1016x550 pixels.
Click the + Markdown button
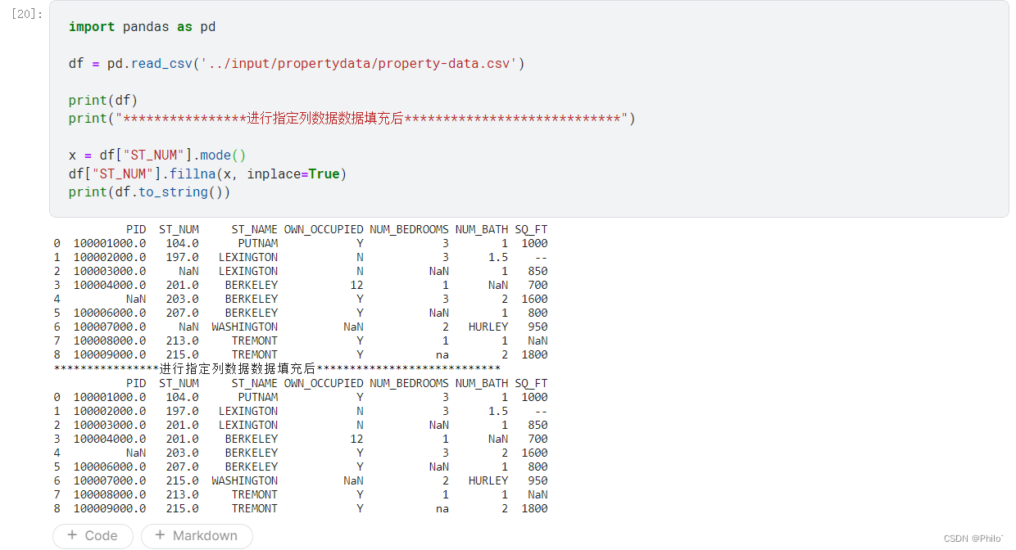tap(197, 536)
